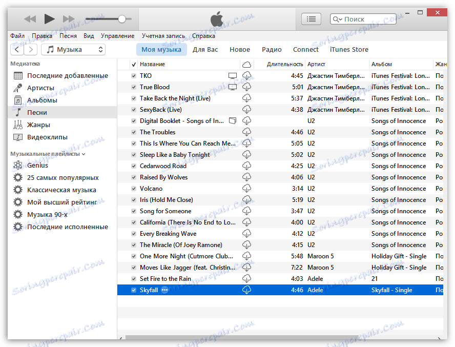Open the Правка menu
The height and width of the screenshot is (347, 455).
click(x=42, y=36)
